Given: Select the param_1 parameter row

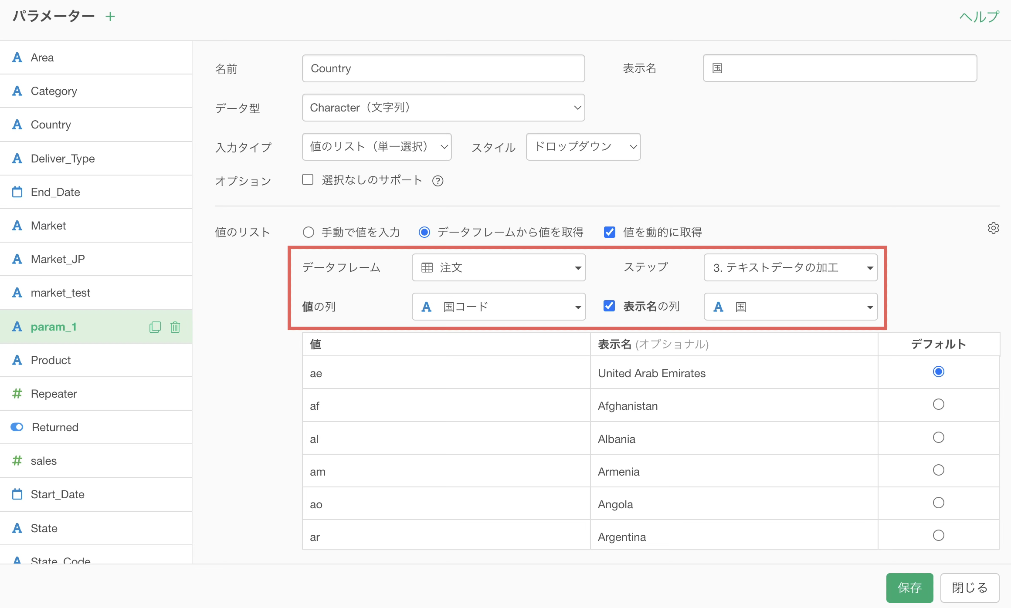Looking at the screenshot, I should click(96, 327).
